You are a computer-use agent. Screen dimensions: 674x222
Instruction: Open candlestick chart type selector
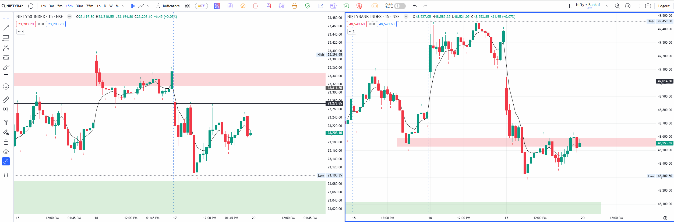133,6
